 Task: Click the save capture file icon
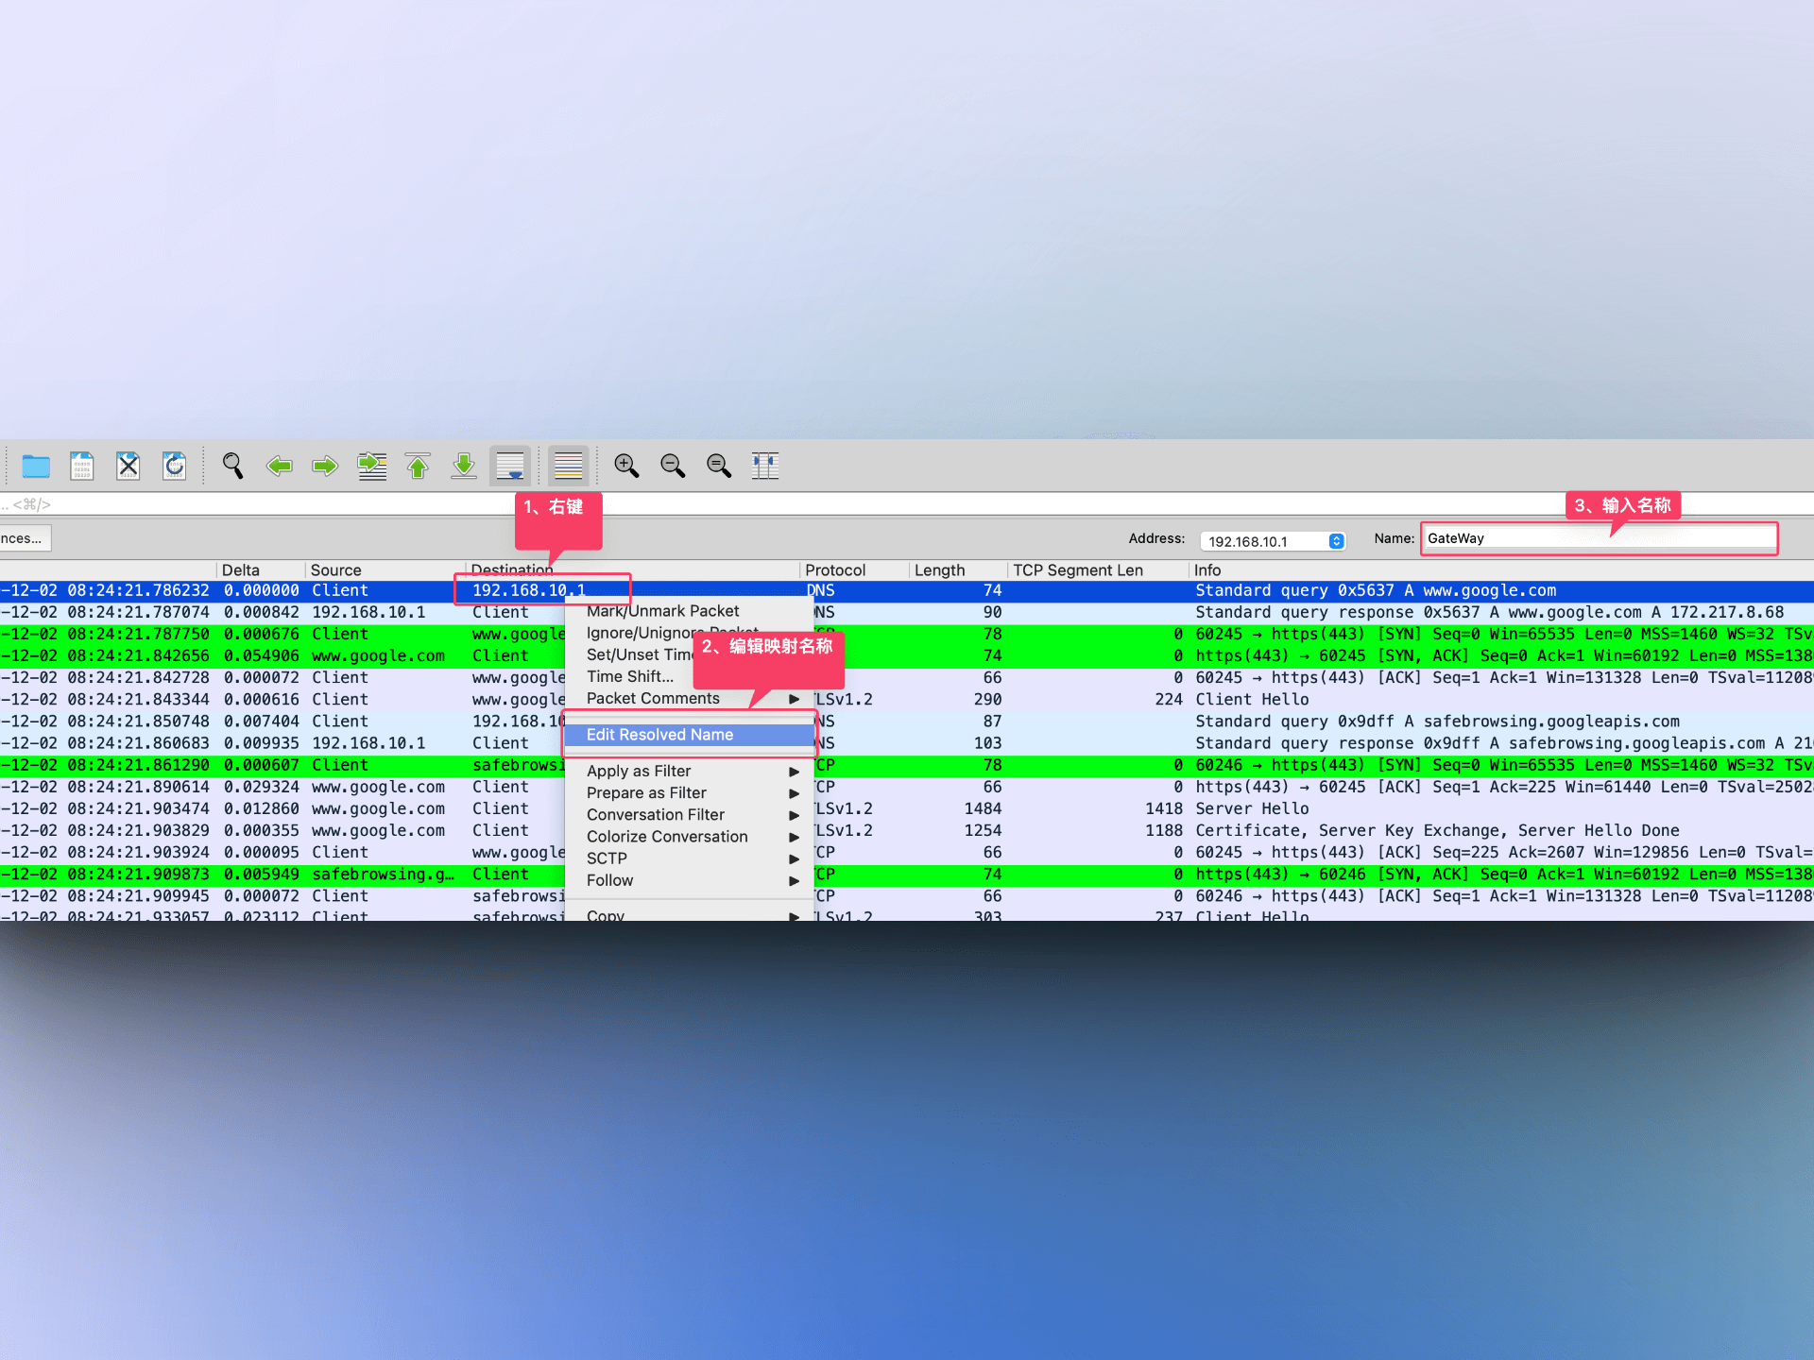click(x=82, y=466)
